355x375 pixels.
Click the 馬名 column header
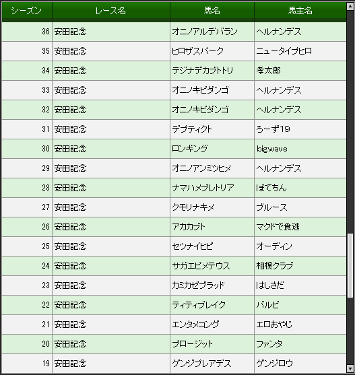click(x=212, y=11)
